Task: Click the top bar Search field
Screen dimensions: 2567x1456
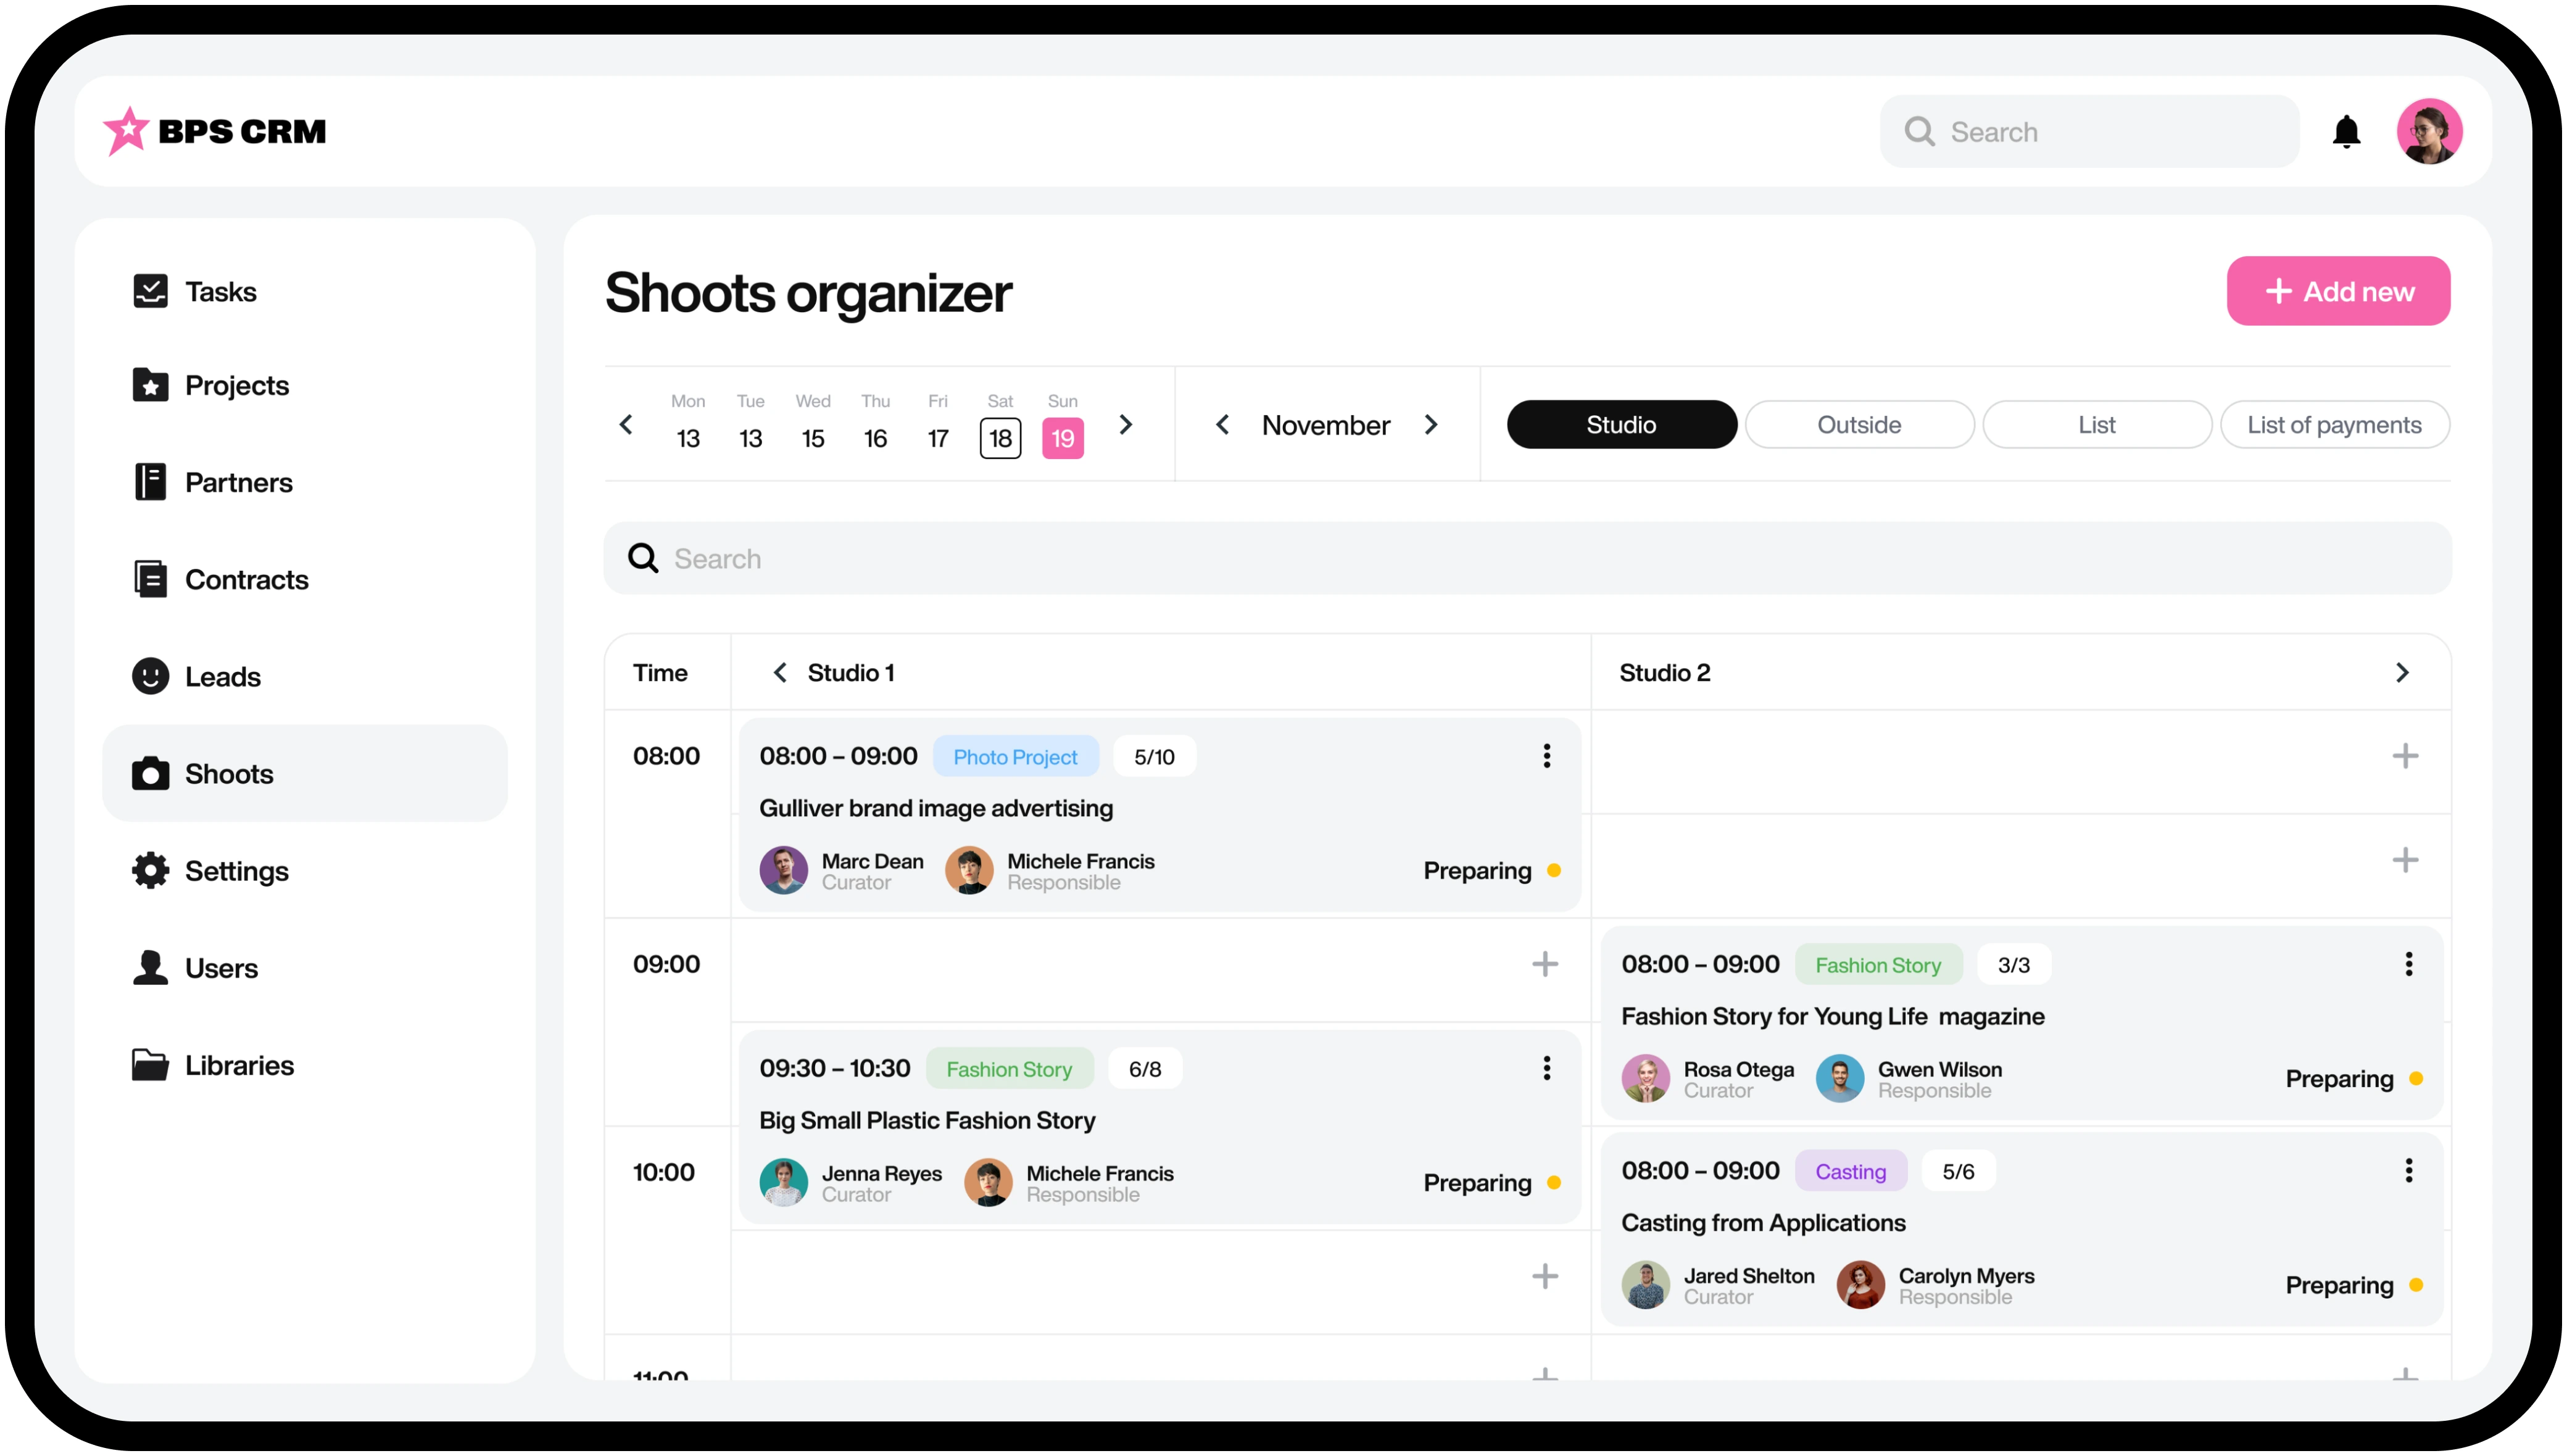Action: [x=2089, y=131]
